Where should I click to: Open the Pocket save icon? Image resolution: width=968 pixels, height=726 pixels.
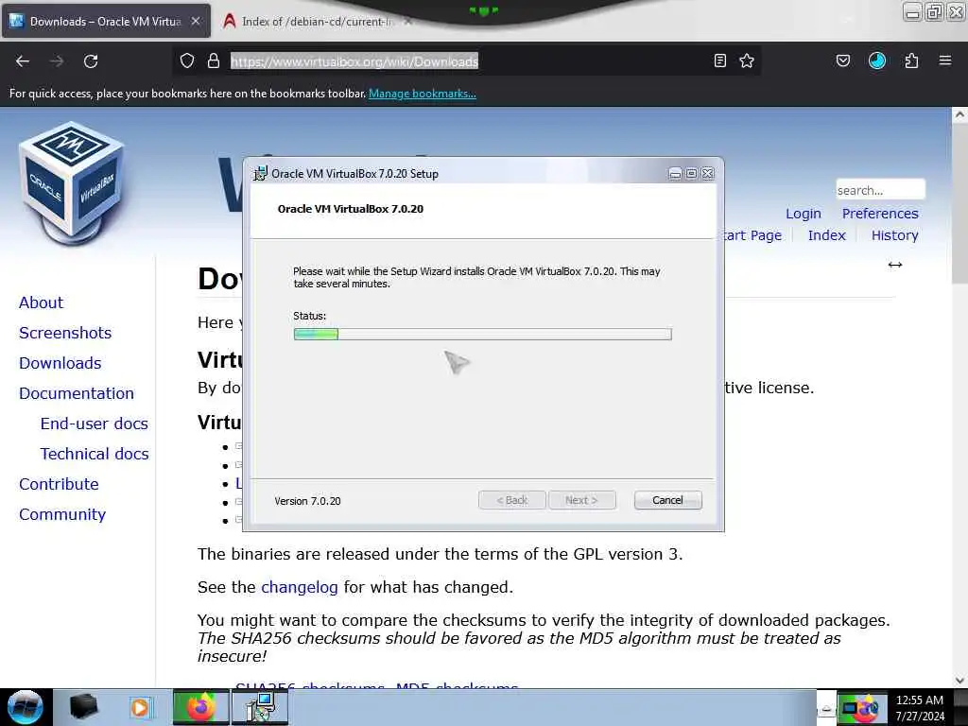pos(842,60)
